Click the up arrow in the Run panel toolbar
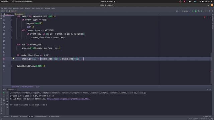Image resolution: width=214 pixels, height=120 pixels. 7,93
